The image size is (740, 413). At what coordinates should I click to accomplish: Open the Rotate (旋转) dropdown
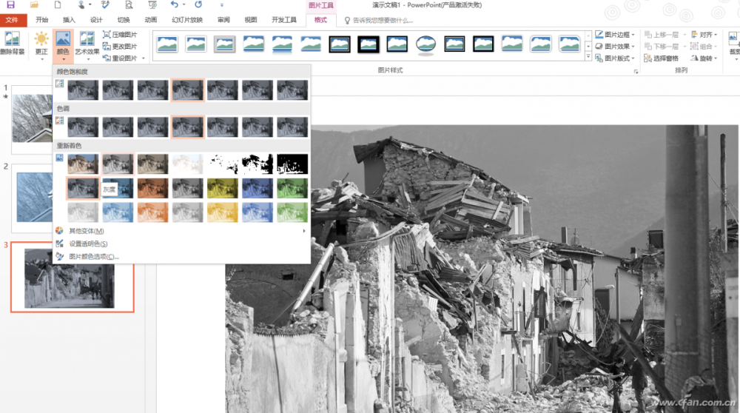click(x=706, y=58)
